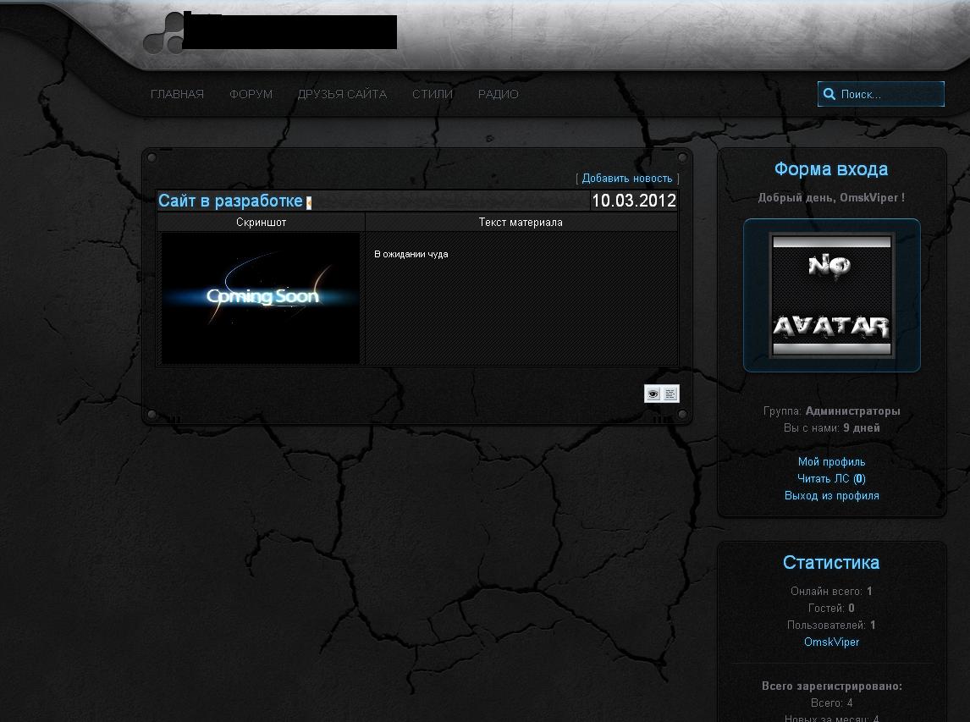This screenshot has height=722, width=970.
Task: Open the ГЛАВНАЯ menu item
Action: [177, 94]
